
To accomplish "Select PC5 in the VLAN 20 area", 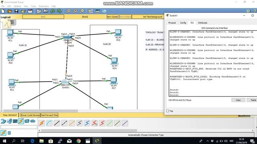I will 118,33.
